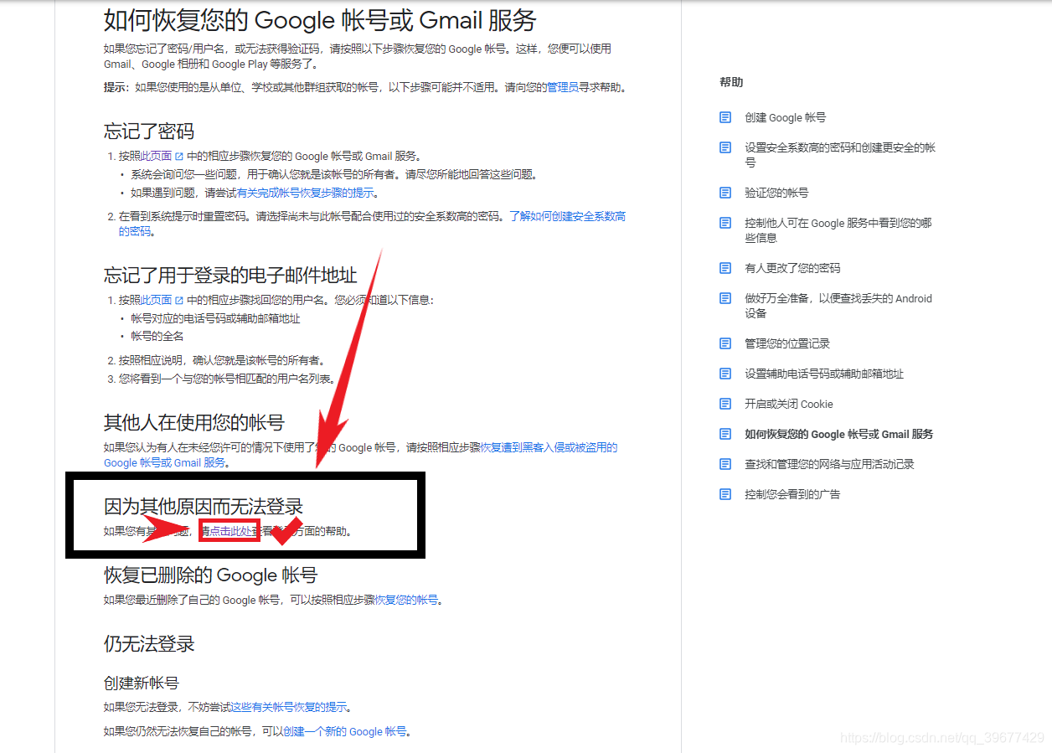Click the article icon beside 控制您会看到的广告
Screen dimensions: 1052x753
click(x=725, y=494)
